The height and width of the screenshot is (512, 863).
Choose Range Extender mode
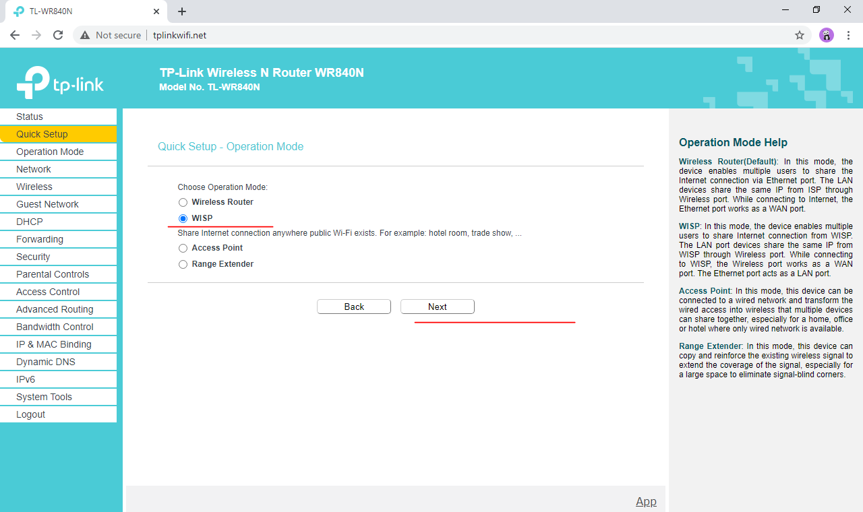click(x=183, y=264)
